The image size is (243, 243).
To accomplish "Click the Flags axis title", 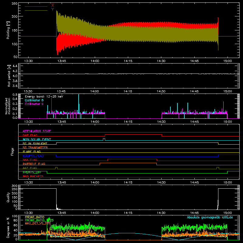I will [12, 152].
